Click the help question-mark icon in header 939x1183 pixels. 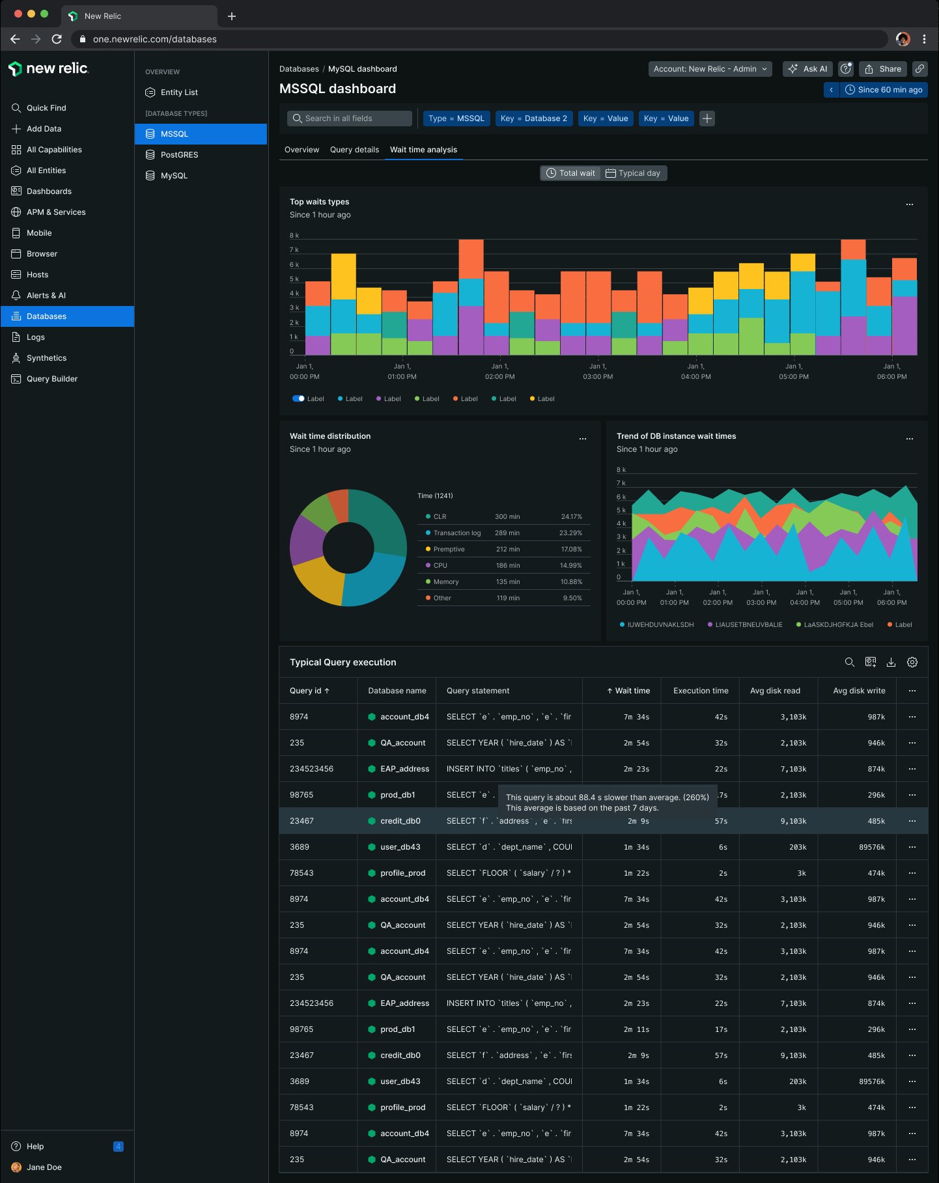pos(846,69)
